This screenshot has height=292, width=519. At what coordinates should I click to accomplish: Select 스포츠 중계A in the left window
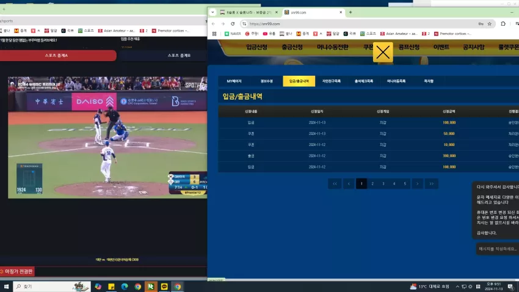click(57, 56)
